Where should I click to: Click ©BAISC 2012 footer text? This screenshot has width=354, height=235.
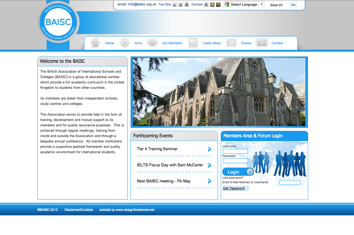tap(48, 210)
